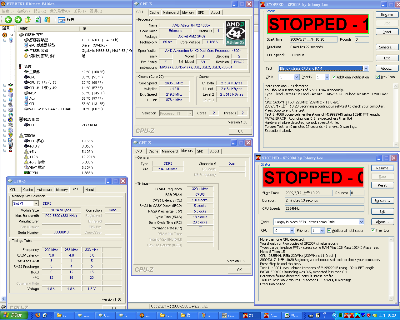Click OK in the top CPU-Z window
The width and height of the screenshot is (400, 320).
[240, 131]
